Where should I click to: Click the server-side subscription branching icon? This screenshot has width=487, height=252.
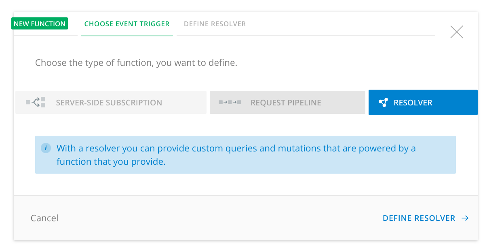click(36, 103)
